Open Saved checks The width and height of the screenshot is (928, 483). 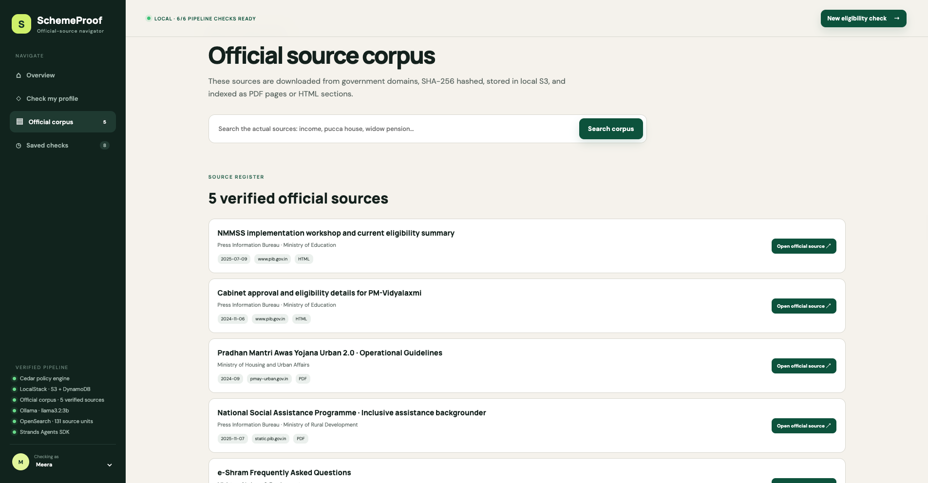[x=63, y=146]
